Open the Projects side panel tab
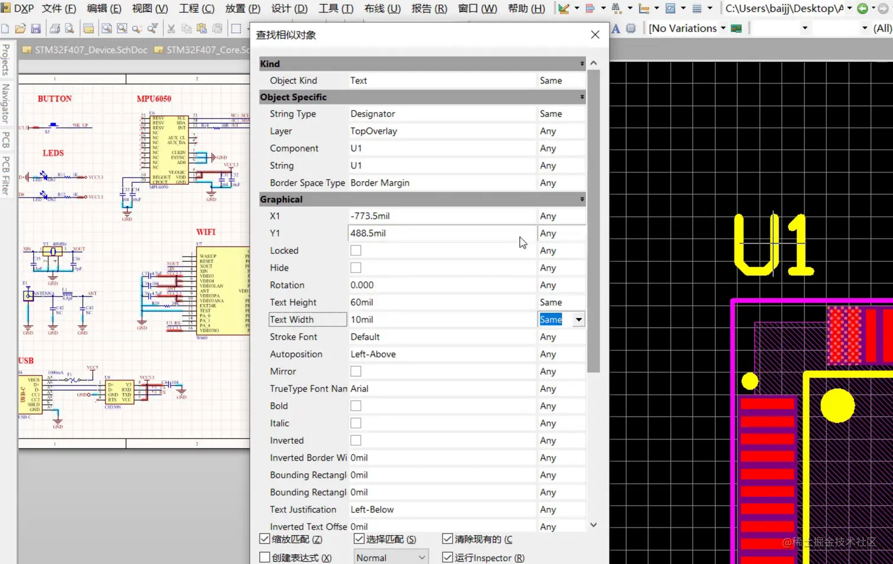 (6, 60)
